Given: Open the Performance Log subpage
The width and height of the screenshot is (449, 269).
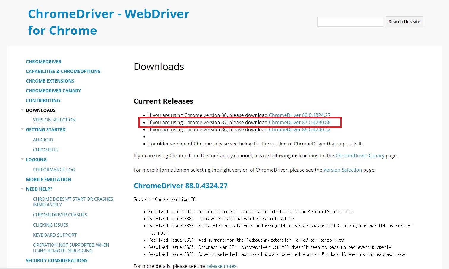Looking at the screenshot, I should click(x=54, y=170).
